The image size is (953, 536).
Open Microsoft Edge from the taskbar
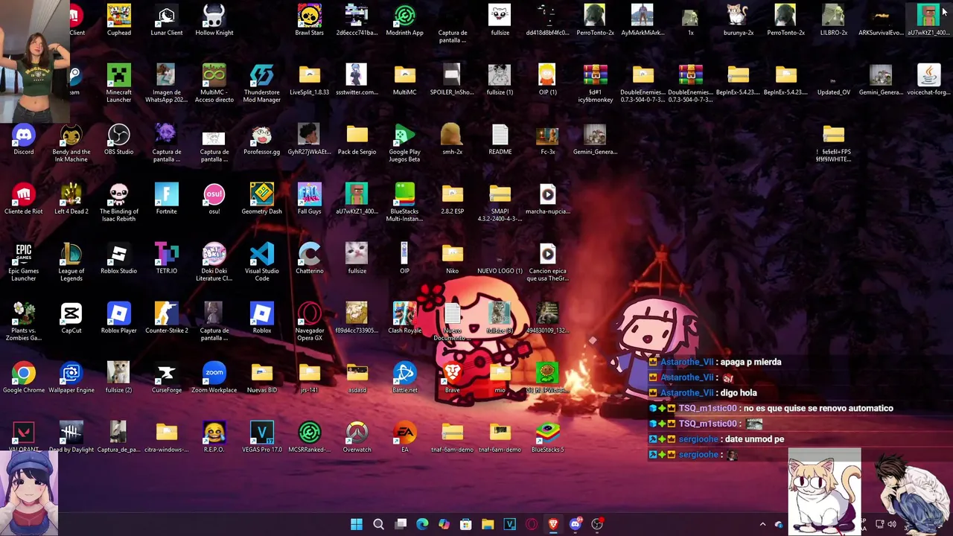pyautogui.click(x=422, y=524)
